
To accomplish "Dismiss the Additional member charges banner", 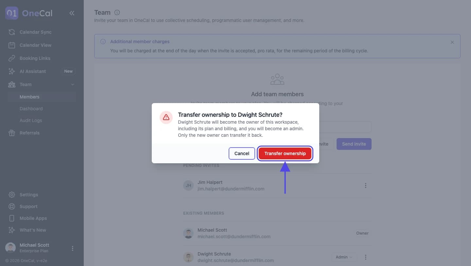I will pyautogui.click(x=452, y=42).
